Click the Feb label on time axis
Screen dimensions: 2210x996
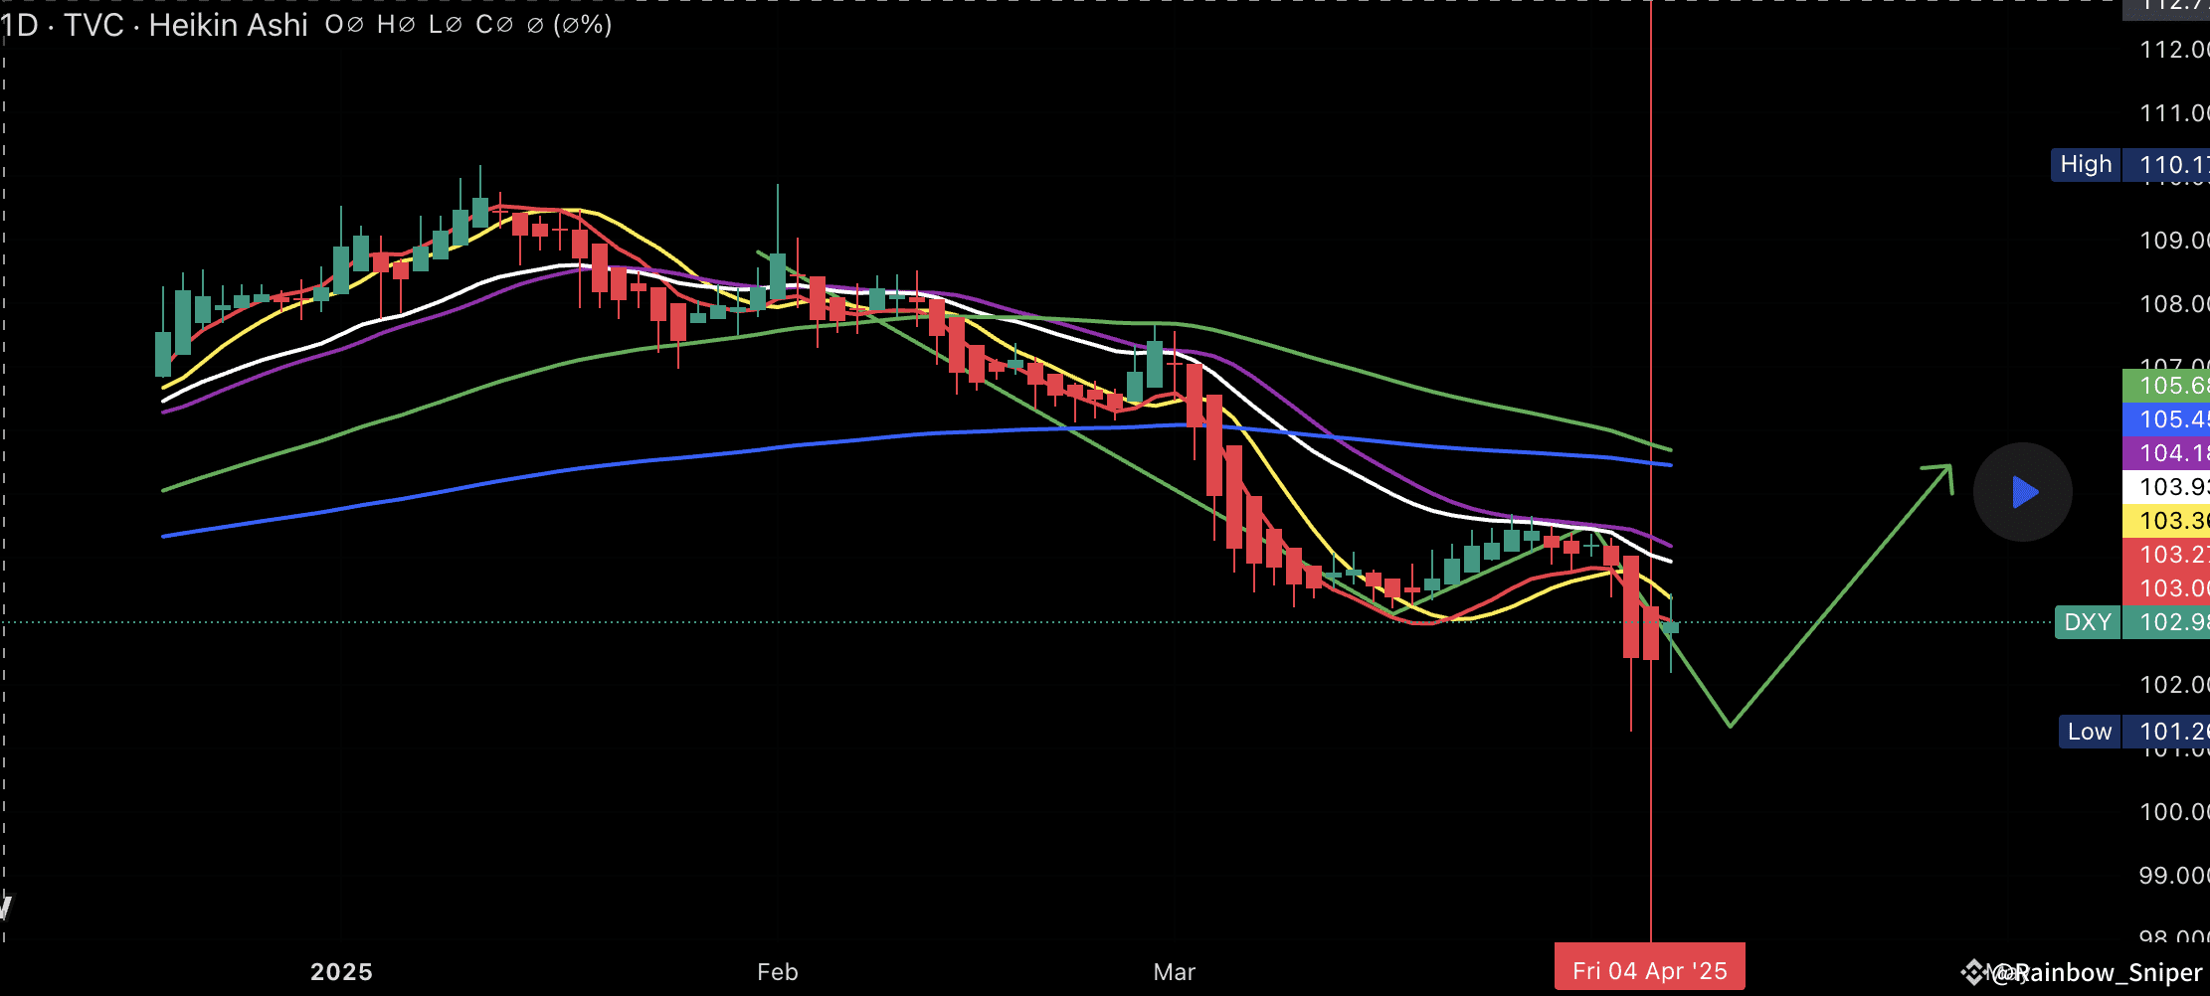coord(777,972)
